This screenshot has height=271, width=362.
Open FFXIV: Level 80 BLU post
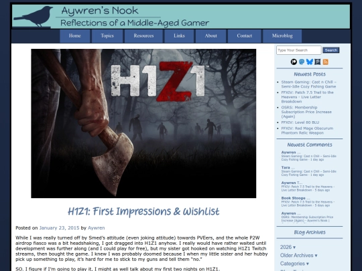pos(300,122)
